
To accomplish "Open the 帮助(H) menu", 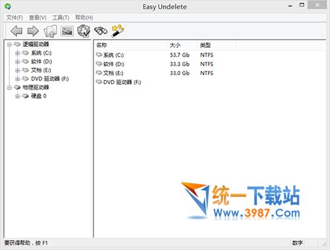I will [x=84, y=18].
